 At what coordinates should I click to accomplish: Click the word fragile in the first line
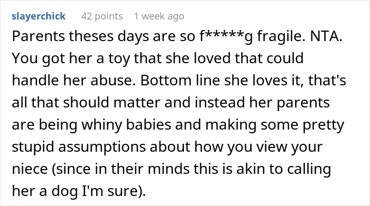click(x=281, y=37)
